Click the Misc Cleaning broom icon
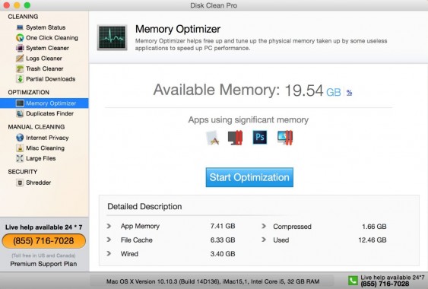This screenshot has height=289, width=428. pos(20,148)
